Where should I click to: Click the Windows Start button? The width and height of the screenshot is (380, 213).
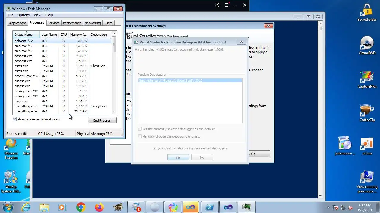(x=8, y=207)
